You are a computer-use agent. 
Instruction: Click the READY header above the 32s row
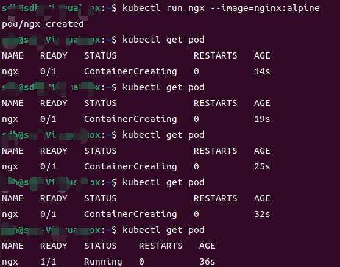tap(54, 198)
